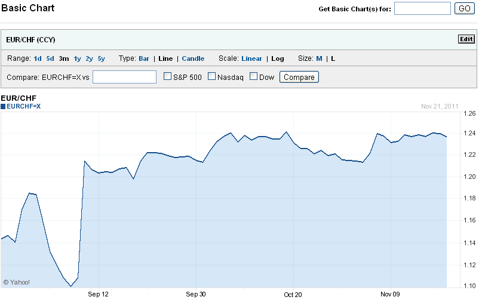Viewport: 485px width, 306px height.
Task: Click the blue EURCHF=X legend swatch
Action: click(3, 106)
